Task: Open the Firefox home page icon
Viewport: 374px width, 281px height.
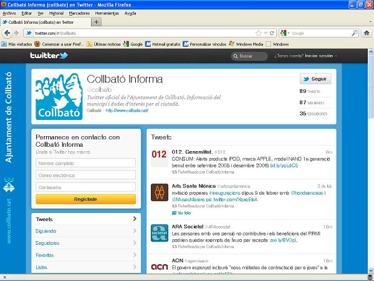Action: 367,33
